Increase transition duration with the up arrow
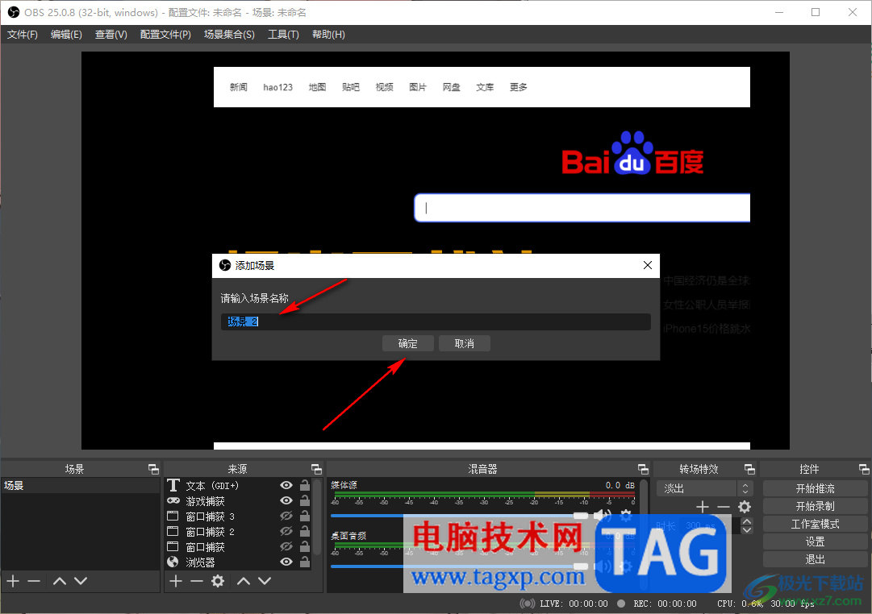 point(747,521)
